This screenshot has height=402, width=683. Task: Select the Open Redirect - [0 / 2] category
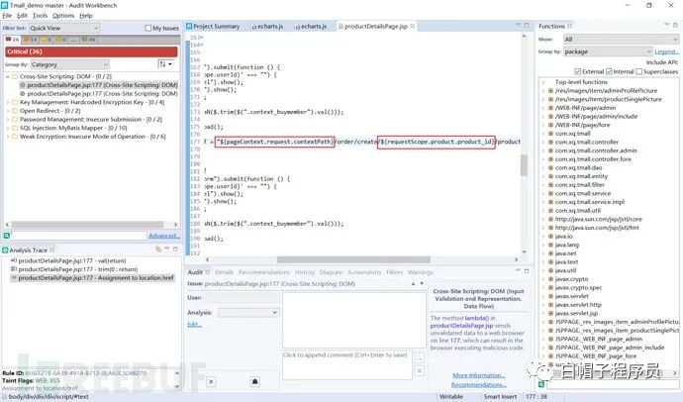click(x=49, y=111)
